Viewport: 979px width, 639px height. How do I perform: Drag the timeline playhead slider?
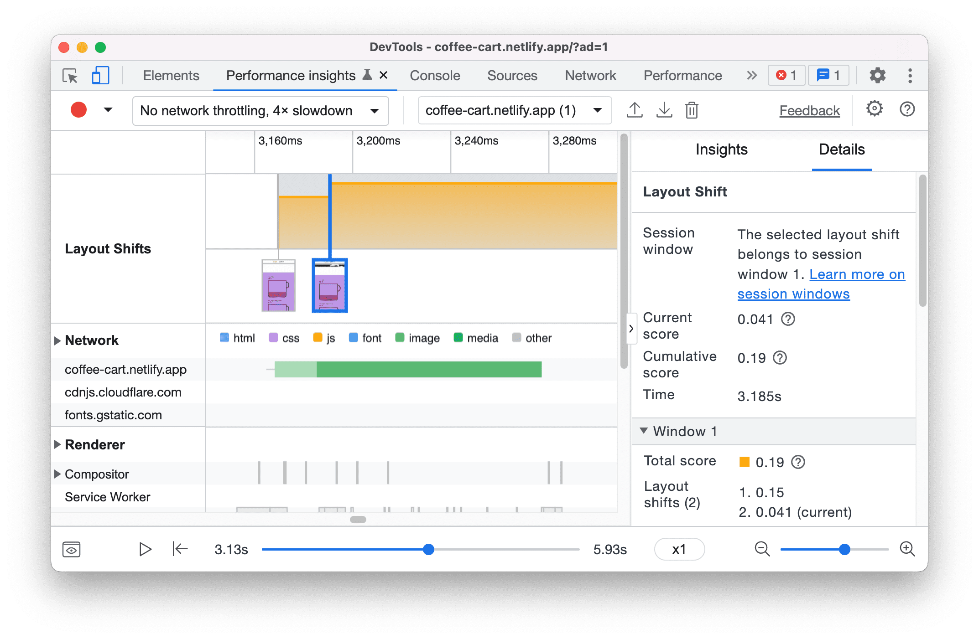click(x=428, y=549)
